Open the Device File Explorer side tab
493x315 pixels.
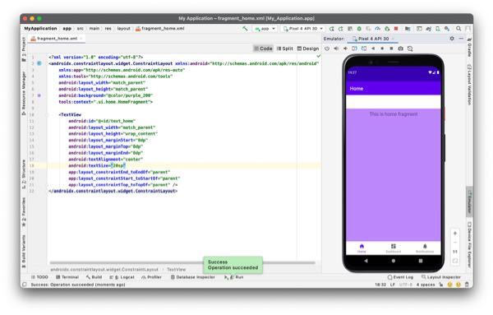click(469, 244)
